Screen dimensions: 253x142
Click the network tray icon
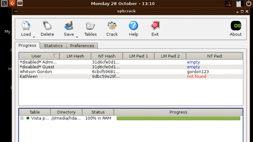228,4
